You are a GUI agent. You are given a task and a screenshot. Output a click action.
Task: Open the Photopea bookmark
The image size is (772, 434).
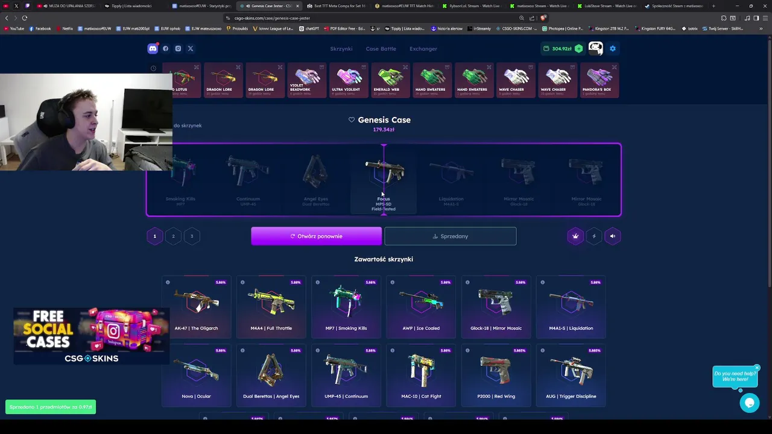pos(562,28)
